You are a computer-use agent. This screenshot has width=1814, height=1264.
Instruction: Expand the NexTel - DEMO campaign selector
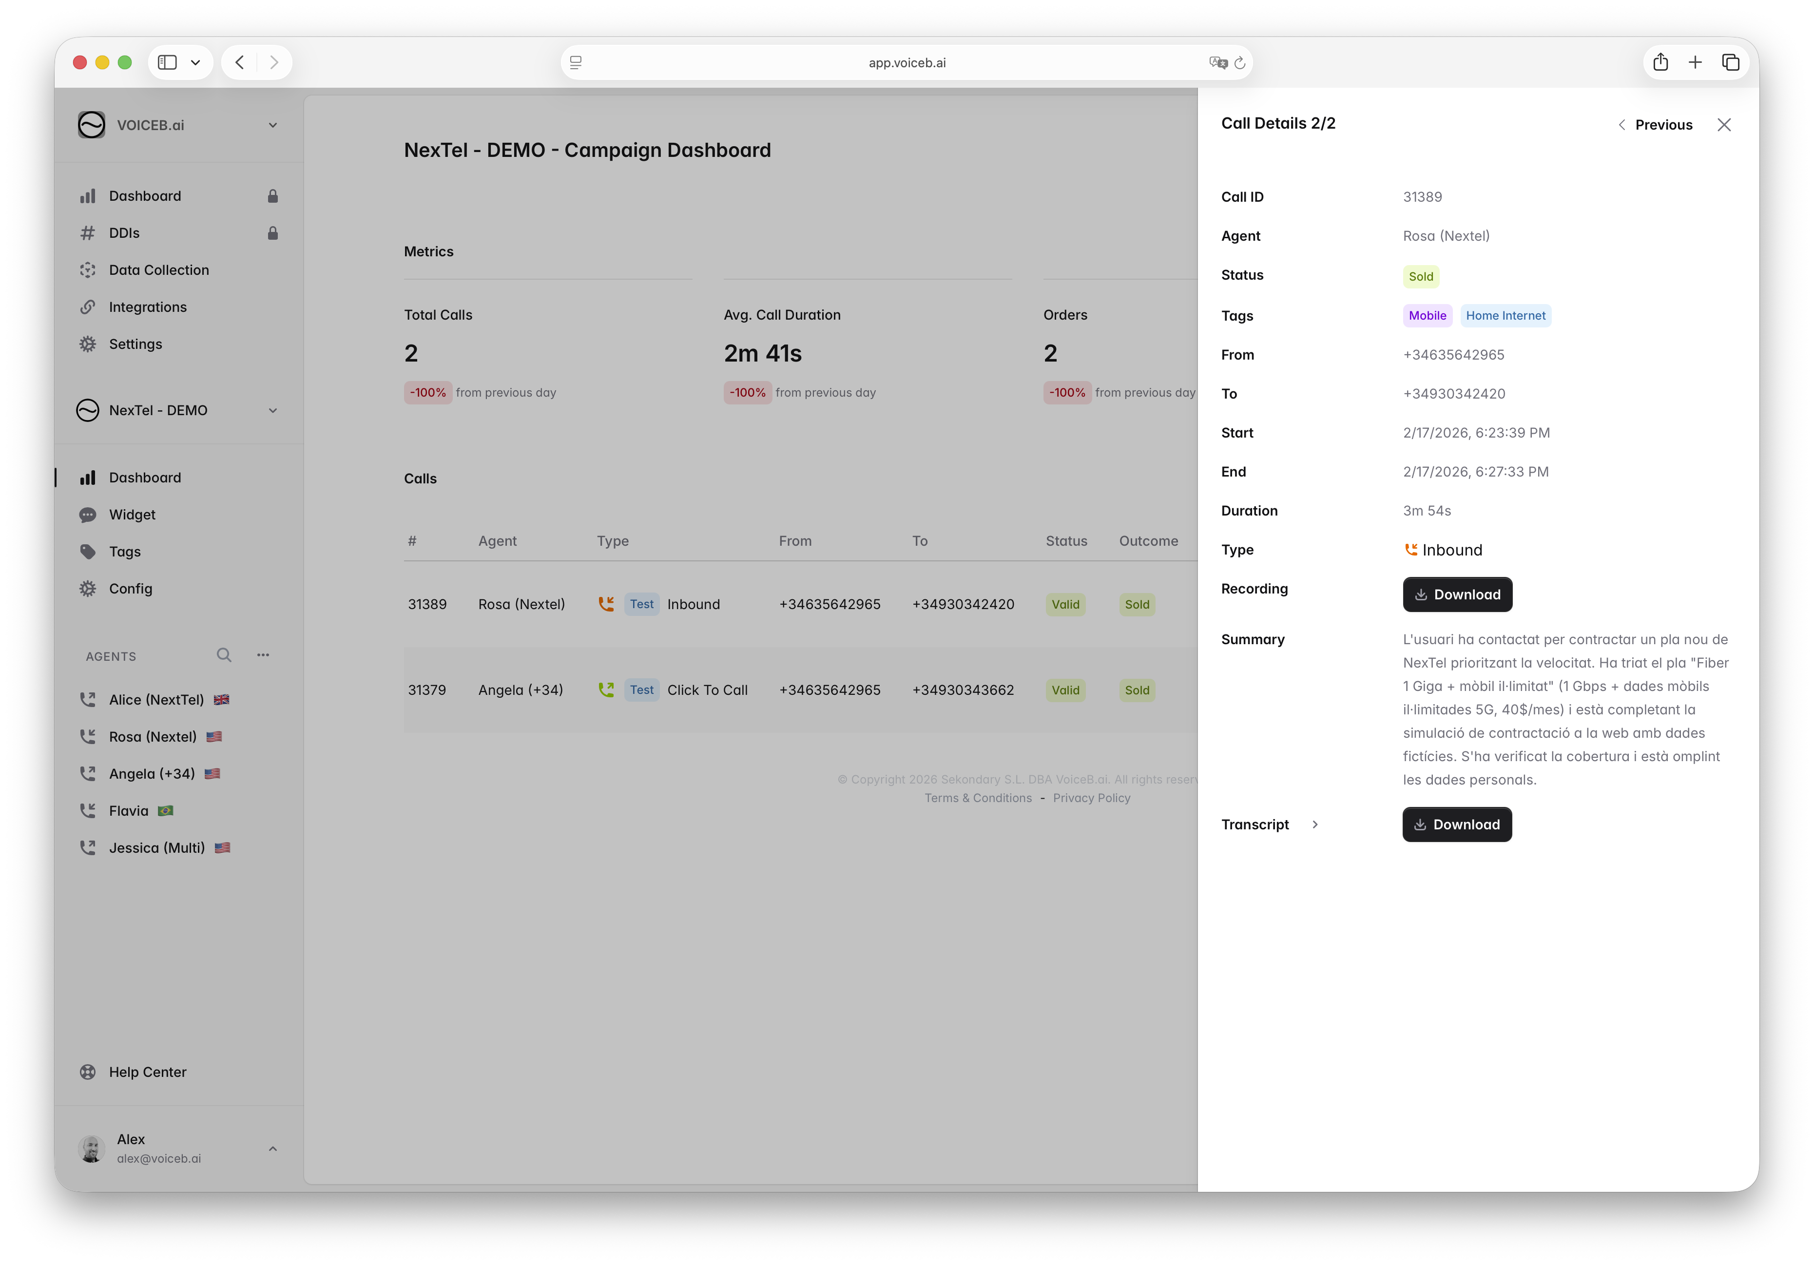tap(272, 411)
